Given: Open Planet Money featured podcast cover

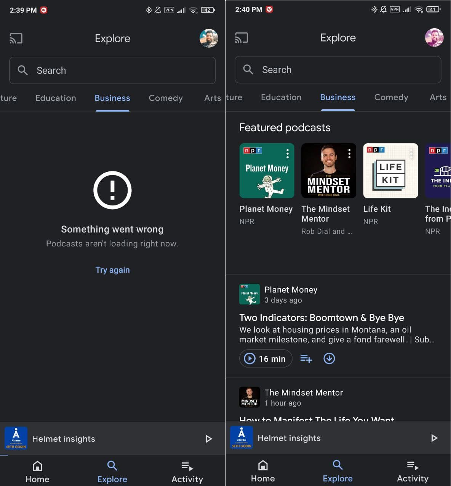Looking at the screenshot, I should click(x=267, y=171).
